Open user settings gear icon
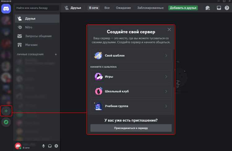Viewport: 232px width, 151px height. tap(56, 146)
